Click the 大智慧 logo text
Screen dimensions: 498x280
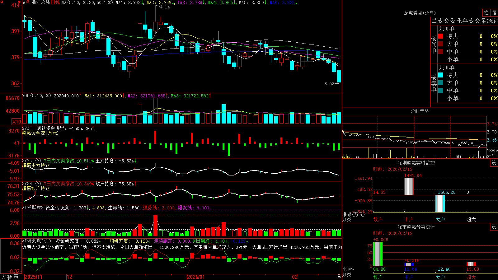(x=10, y=277)
